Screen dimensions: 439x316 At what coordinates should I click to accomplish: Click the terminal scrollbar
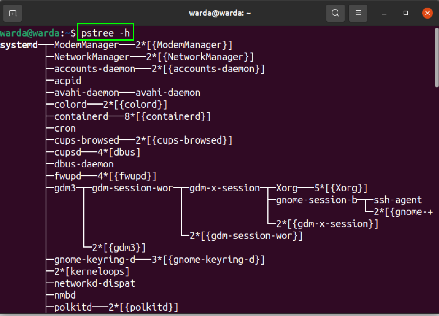click(436, 57)
